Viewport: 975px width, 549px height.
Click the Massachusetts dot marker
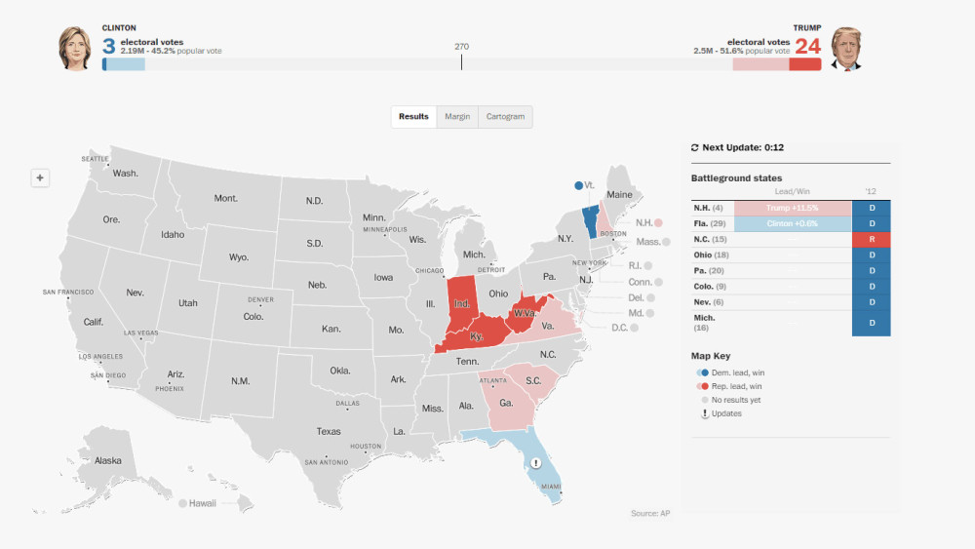point(668,241)
